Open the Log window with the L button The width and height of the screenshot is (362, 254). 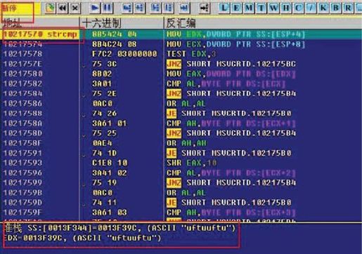(224, 8)
